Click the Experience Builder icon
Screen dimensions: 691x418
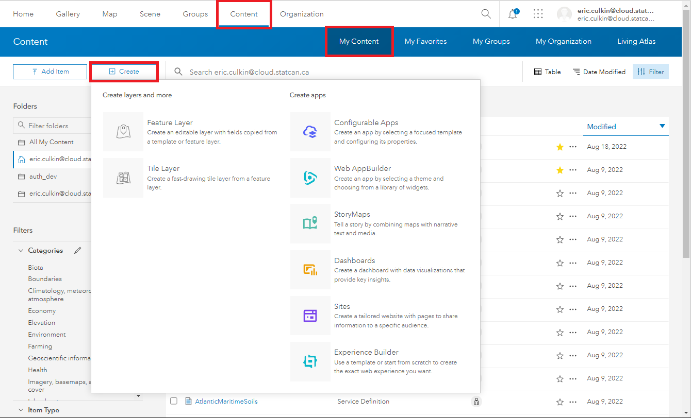point(310,361)
